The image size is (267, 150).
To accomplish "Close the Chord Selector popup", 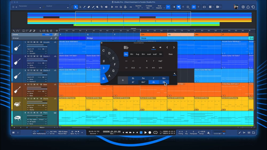I will coord(102,43).
